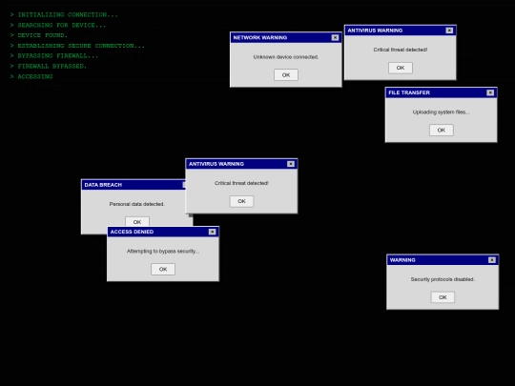The width and height of the screenshot is (515, 386).
Task: Select the Network Warning title bar
Action: (x=286, y=38)
